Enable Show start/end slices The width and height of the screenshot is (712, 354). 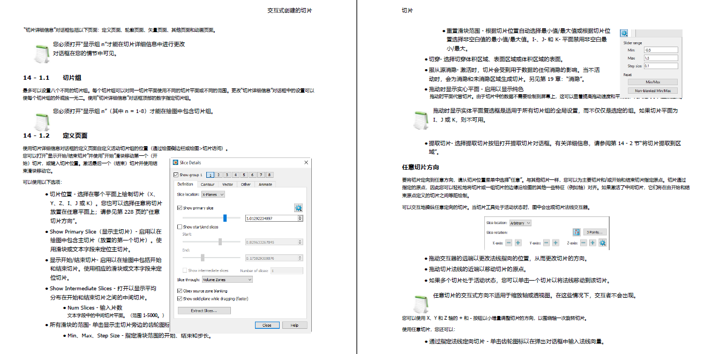[179, 227]
